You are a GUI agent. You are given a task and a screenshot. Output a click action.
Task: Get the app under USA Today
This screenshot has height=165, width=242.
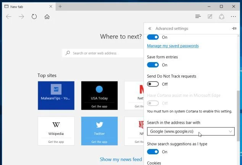99,106
